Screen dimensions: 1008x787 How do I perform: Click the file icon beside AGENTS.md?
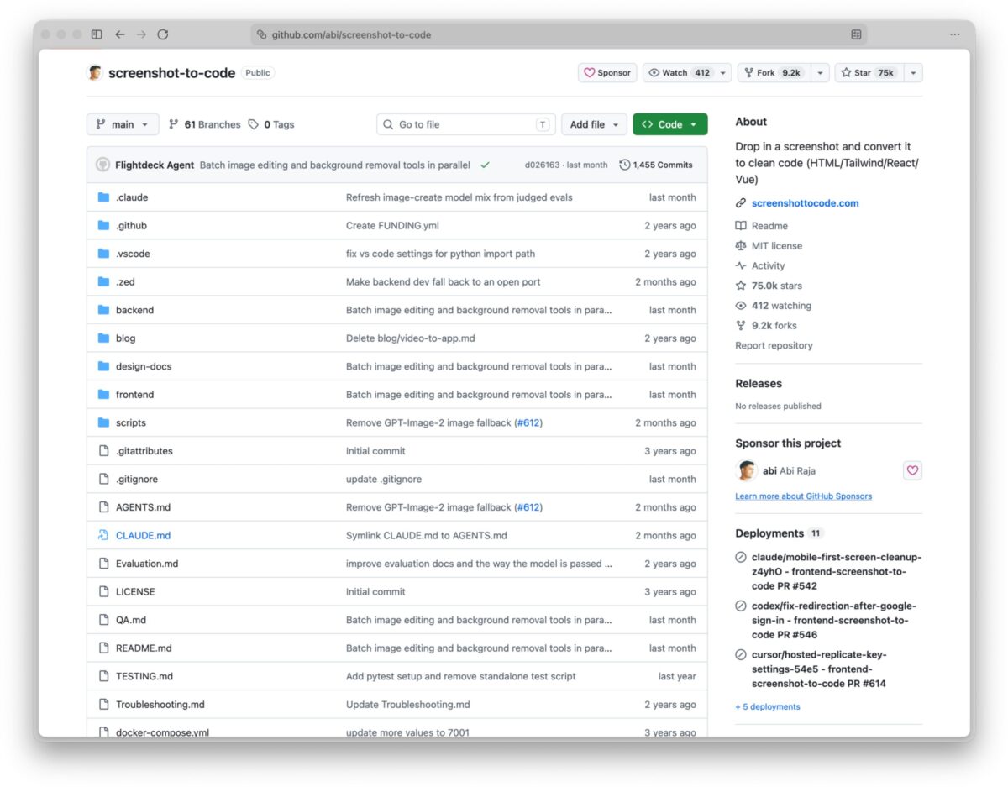(103, 507)
